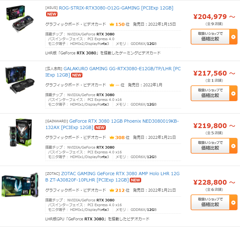Viewport: 240px width, 227px height.
Task: Click orange arrow icon on GALAKURO compare button
Action: click(x=233, y=93)
